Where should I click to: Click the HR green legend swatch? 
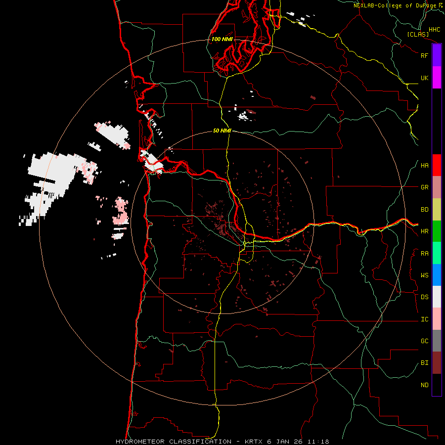pyautogui.click(x=437, y=231)
